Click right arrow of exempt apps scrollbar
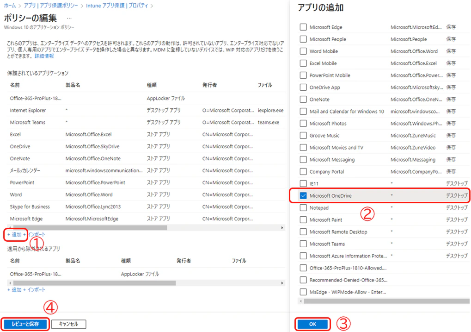The width and height of the screenshot is (471, 332). 282,283
